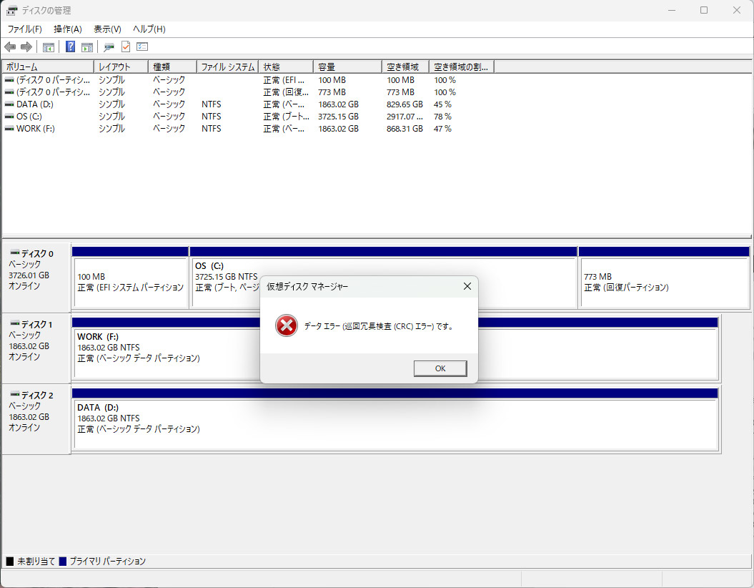
Task: Sort by the ファイル システム column header
Action: pos(228,67)
